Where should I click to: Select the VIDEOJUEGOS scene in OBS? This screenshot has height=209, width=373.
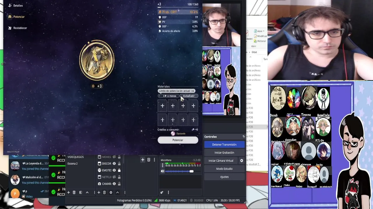click(x=76, y=157)
